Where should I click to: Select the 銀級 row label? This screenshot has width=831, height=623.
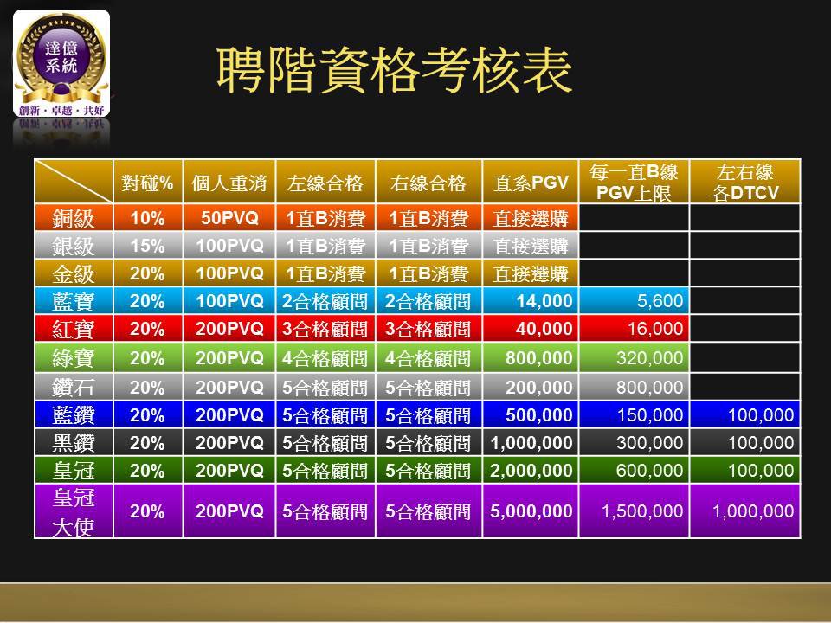[x=74, y=246]
